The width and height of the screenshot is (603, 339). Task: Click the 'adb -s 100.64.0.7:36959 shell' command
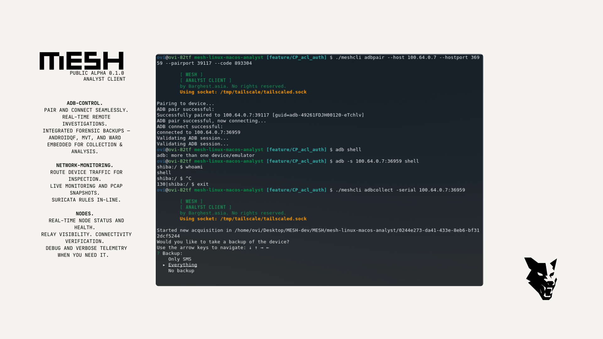pyautogui.click(x=377, y=161)
